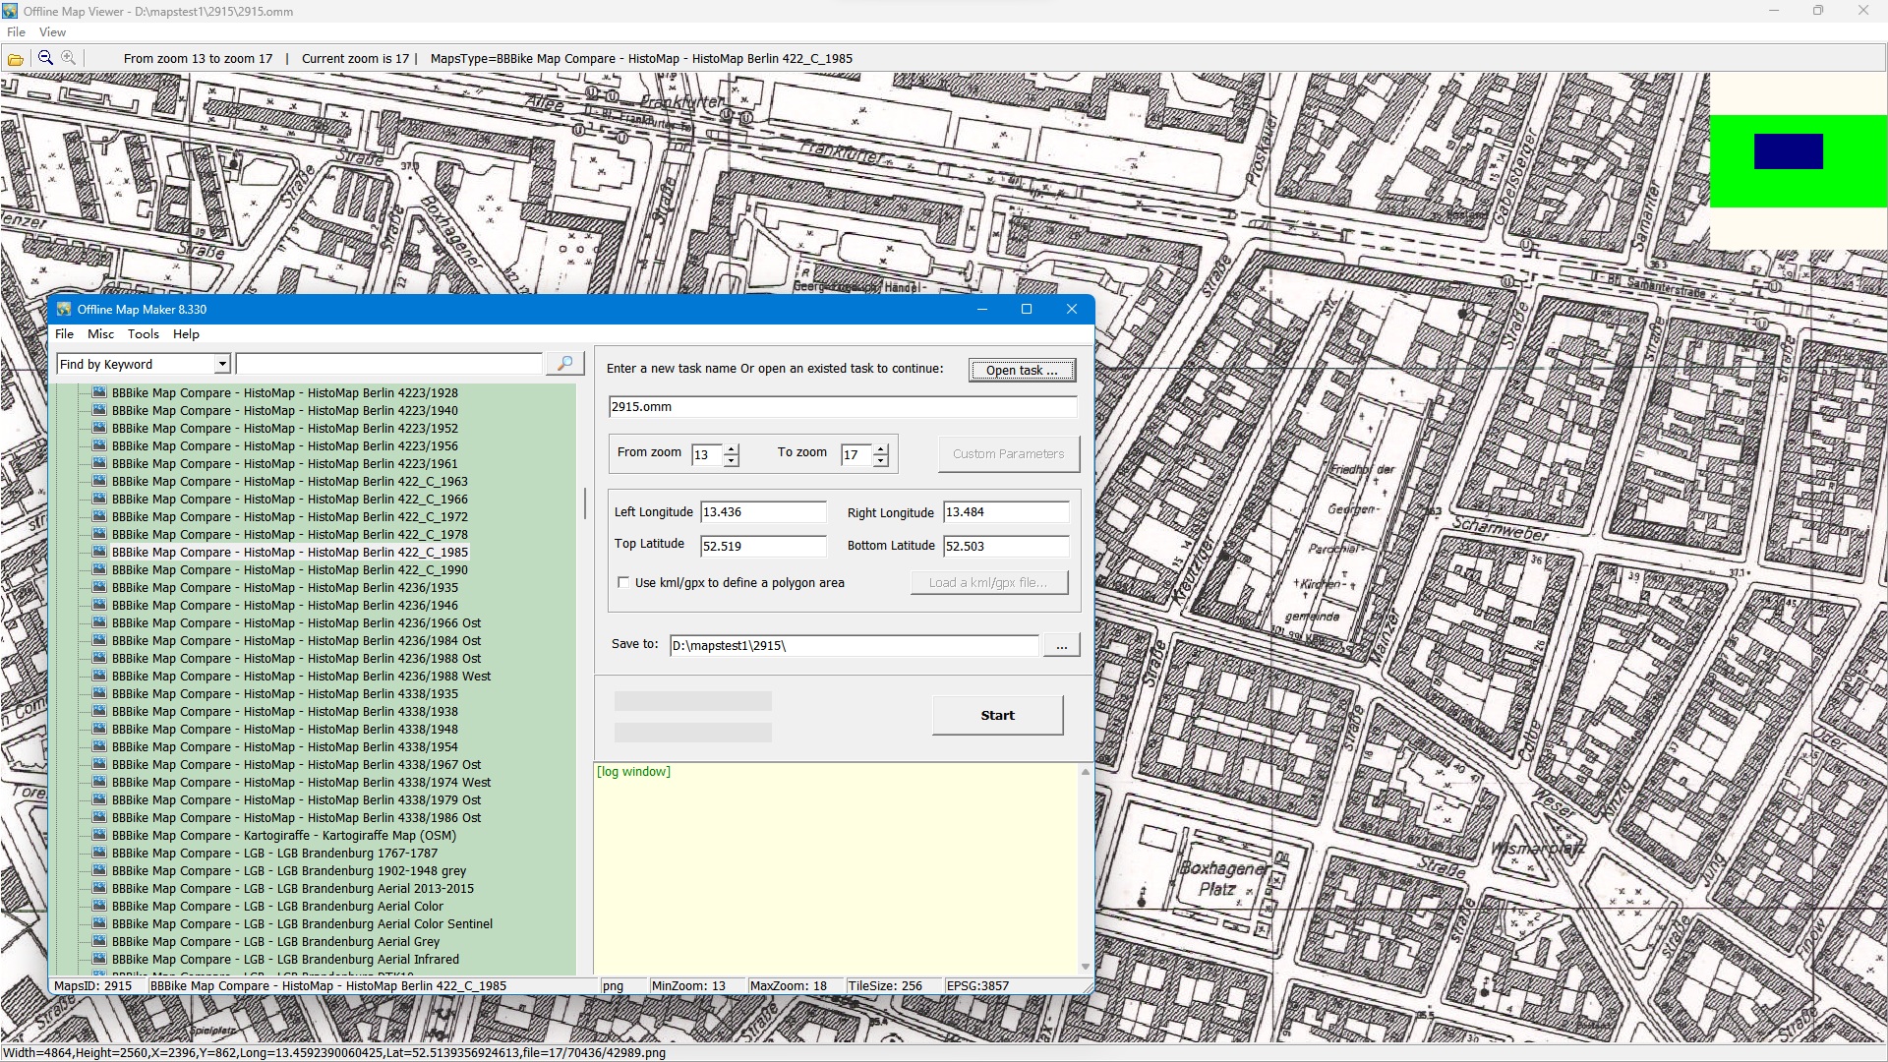Click the Offline Map Viewer title bar icon
Image resolution: width=1888 pixels, height=1062 pixels.
(10, 11)
